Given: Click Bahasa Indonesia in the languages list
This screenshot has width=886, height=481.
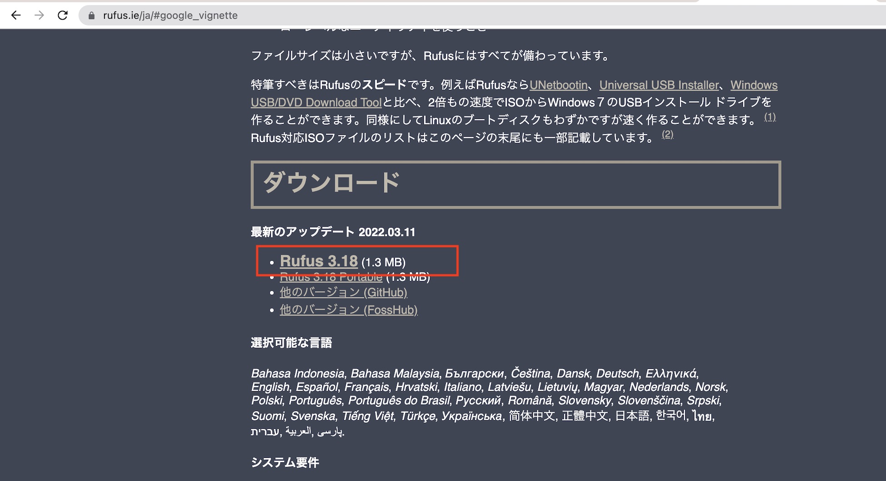Looking at the screenshot, I should [298, 373].
